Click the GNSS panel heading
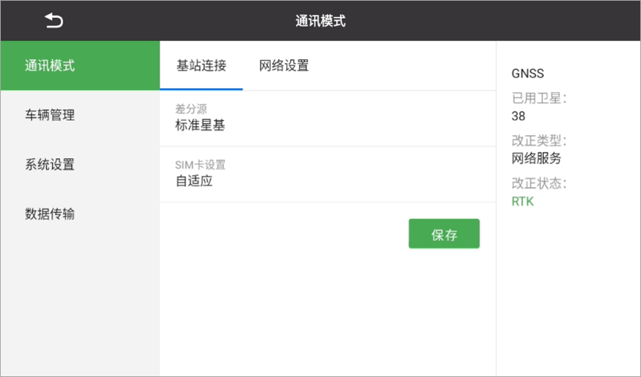 pos(527,73)
